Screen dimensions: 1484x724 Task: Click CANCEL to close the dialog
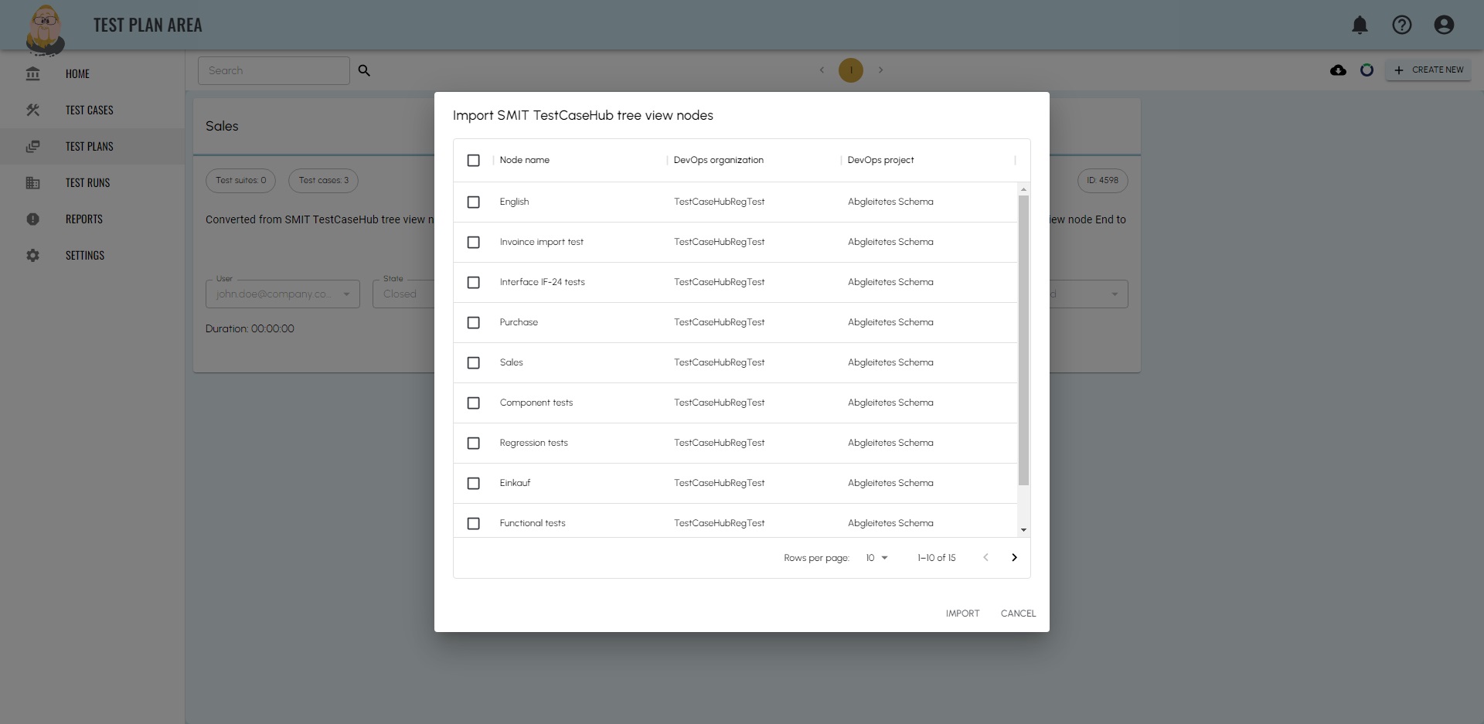[x=1018, y=614]
